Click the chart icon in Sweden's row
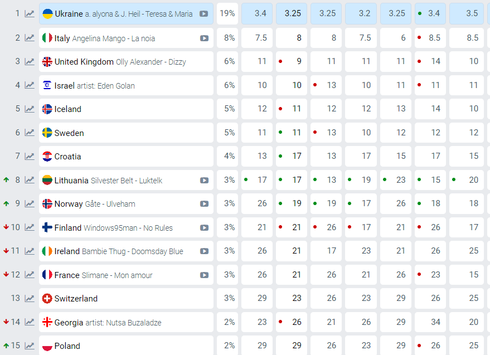 click(30, 133)
